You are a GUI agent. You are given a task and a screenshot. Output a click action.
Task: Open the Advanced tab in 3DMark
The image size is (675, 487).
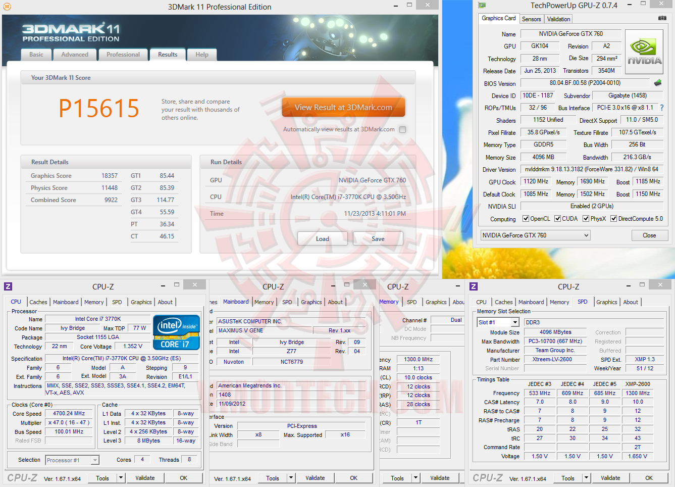[75, 55]
